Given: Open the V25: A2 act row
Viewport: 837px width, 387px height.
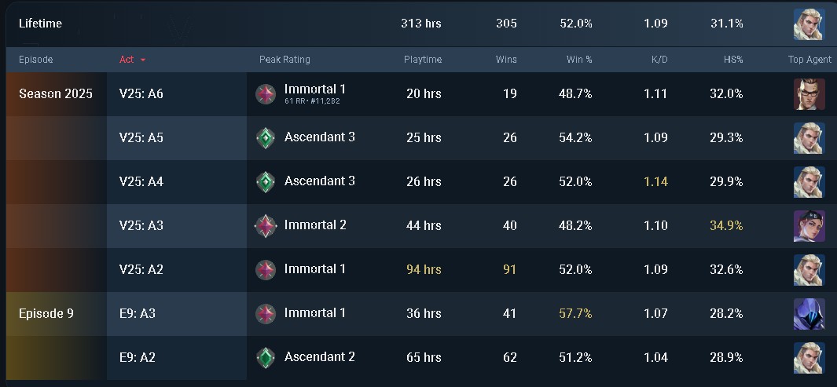Looking at the screenshot, I should (141, 270).
